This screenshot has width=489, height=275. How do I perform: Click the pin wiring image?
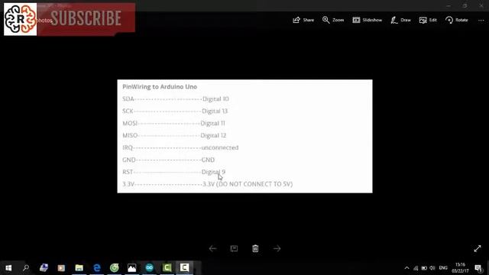(244, 136)
